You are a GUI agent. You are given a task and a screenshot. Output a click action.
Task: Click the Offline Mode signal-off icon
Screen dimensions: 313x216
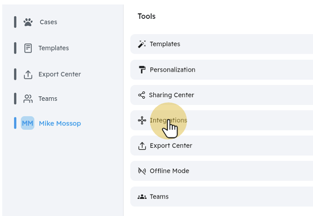click(x=142, y=171)
